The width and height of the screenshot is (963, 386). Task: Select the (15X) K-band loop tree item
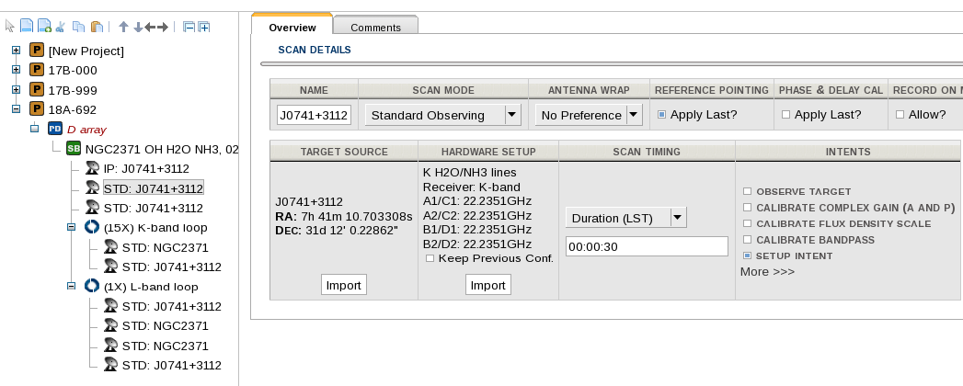click(154, 227)
